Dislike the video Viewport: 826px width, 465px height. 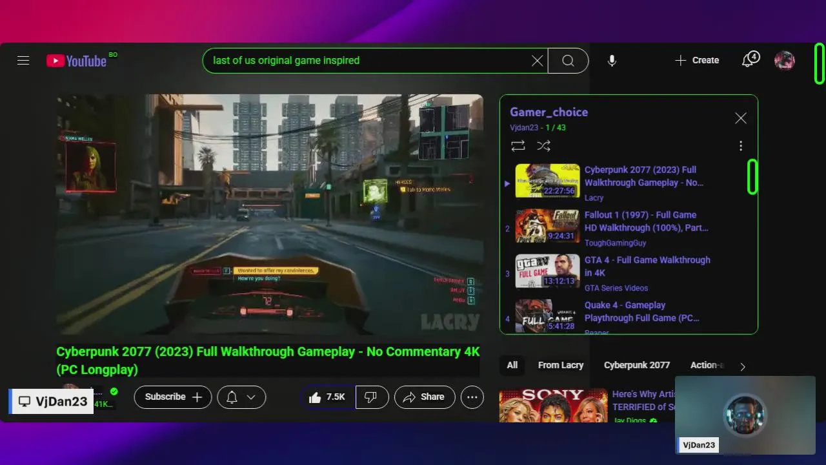click(x=372, y=397)
